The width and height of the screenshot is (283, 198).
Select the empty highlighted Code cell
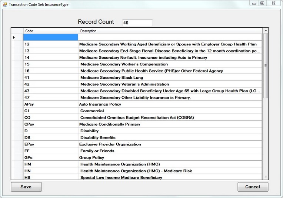(51, 37)
